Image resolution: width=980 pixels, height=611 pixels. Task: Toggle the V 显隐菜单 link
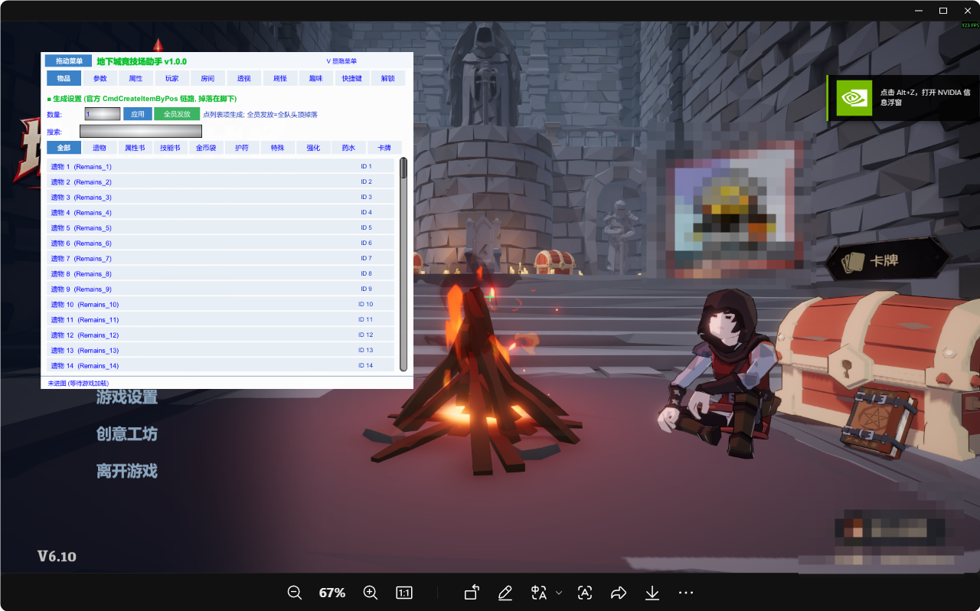341,61
